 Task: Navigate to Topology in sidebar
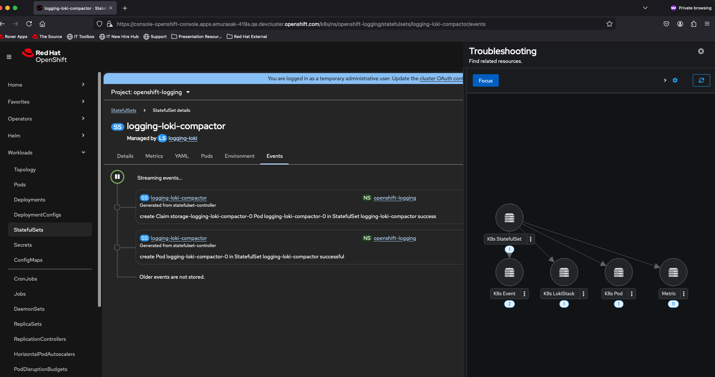pos(25,169)
